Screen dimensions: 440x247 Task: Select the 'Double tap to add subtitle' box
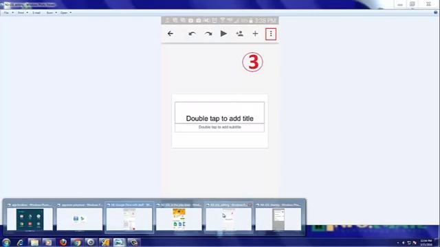pos(219,128)
